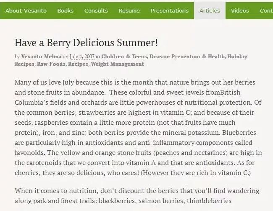The height and width of the screenshot is (211, 273).
Task: Click the standalone Recipes category link
Action: pyautogui.click(x=78, y=64)
